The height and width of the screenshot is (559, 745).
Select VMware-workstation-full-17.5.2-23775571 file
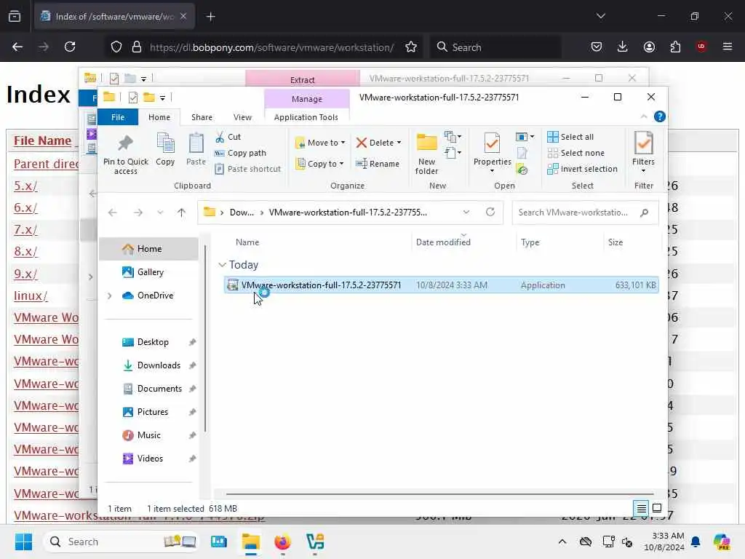(x=442, y=285)
